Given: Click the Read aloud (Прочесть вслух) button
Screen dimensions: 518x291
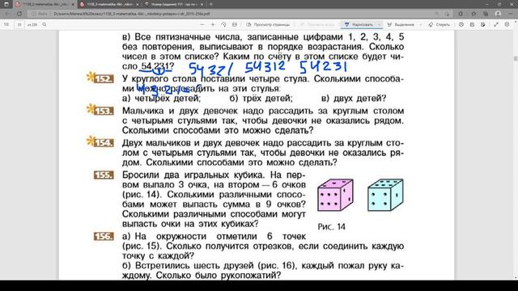Looking at the screenshot, I should (x=317, y=24).
